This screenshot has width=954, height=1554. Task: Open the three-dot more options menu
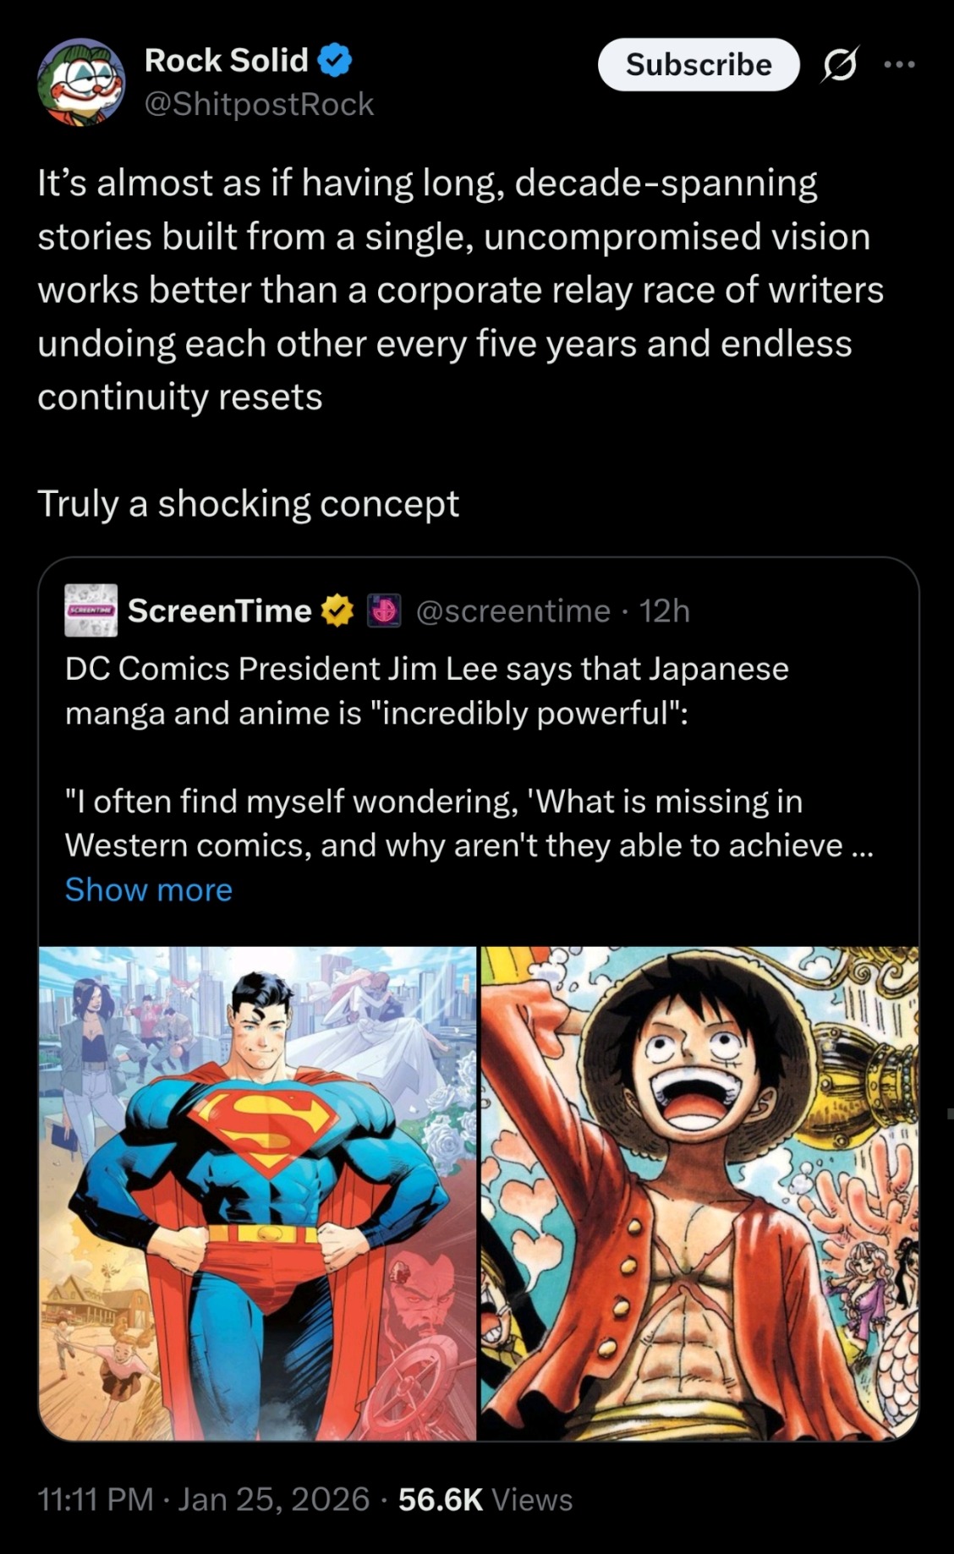pyautogui.click(x=899, y=64)
